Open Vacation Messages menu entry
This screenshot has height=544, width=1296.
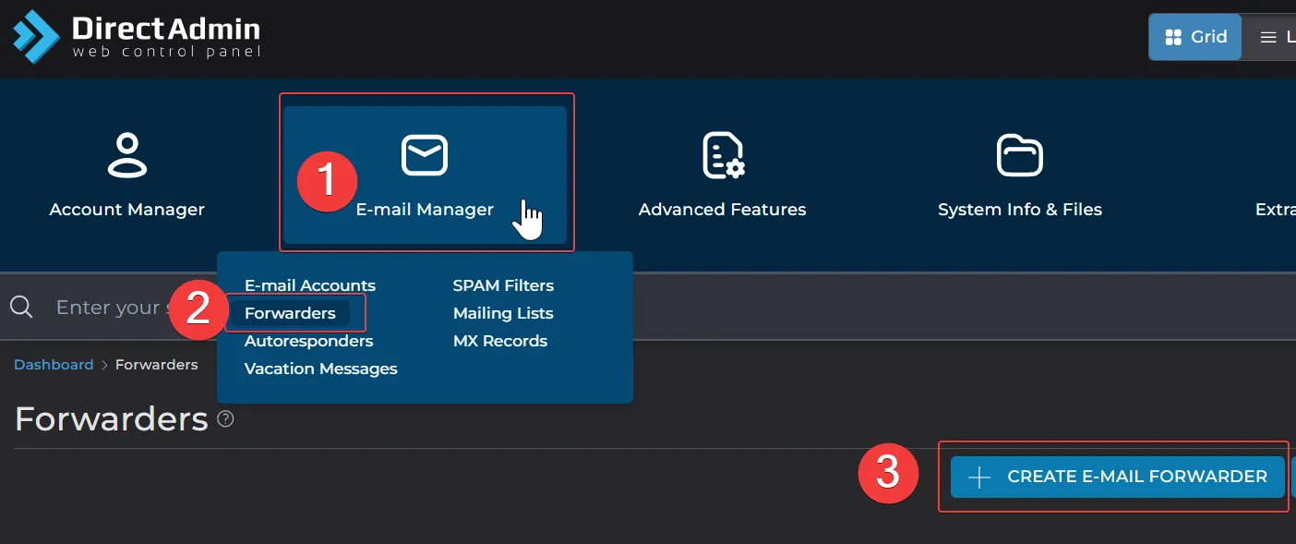tap(321, 369)
